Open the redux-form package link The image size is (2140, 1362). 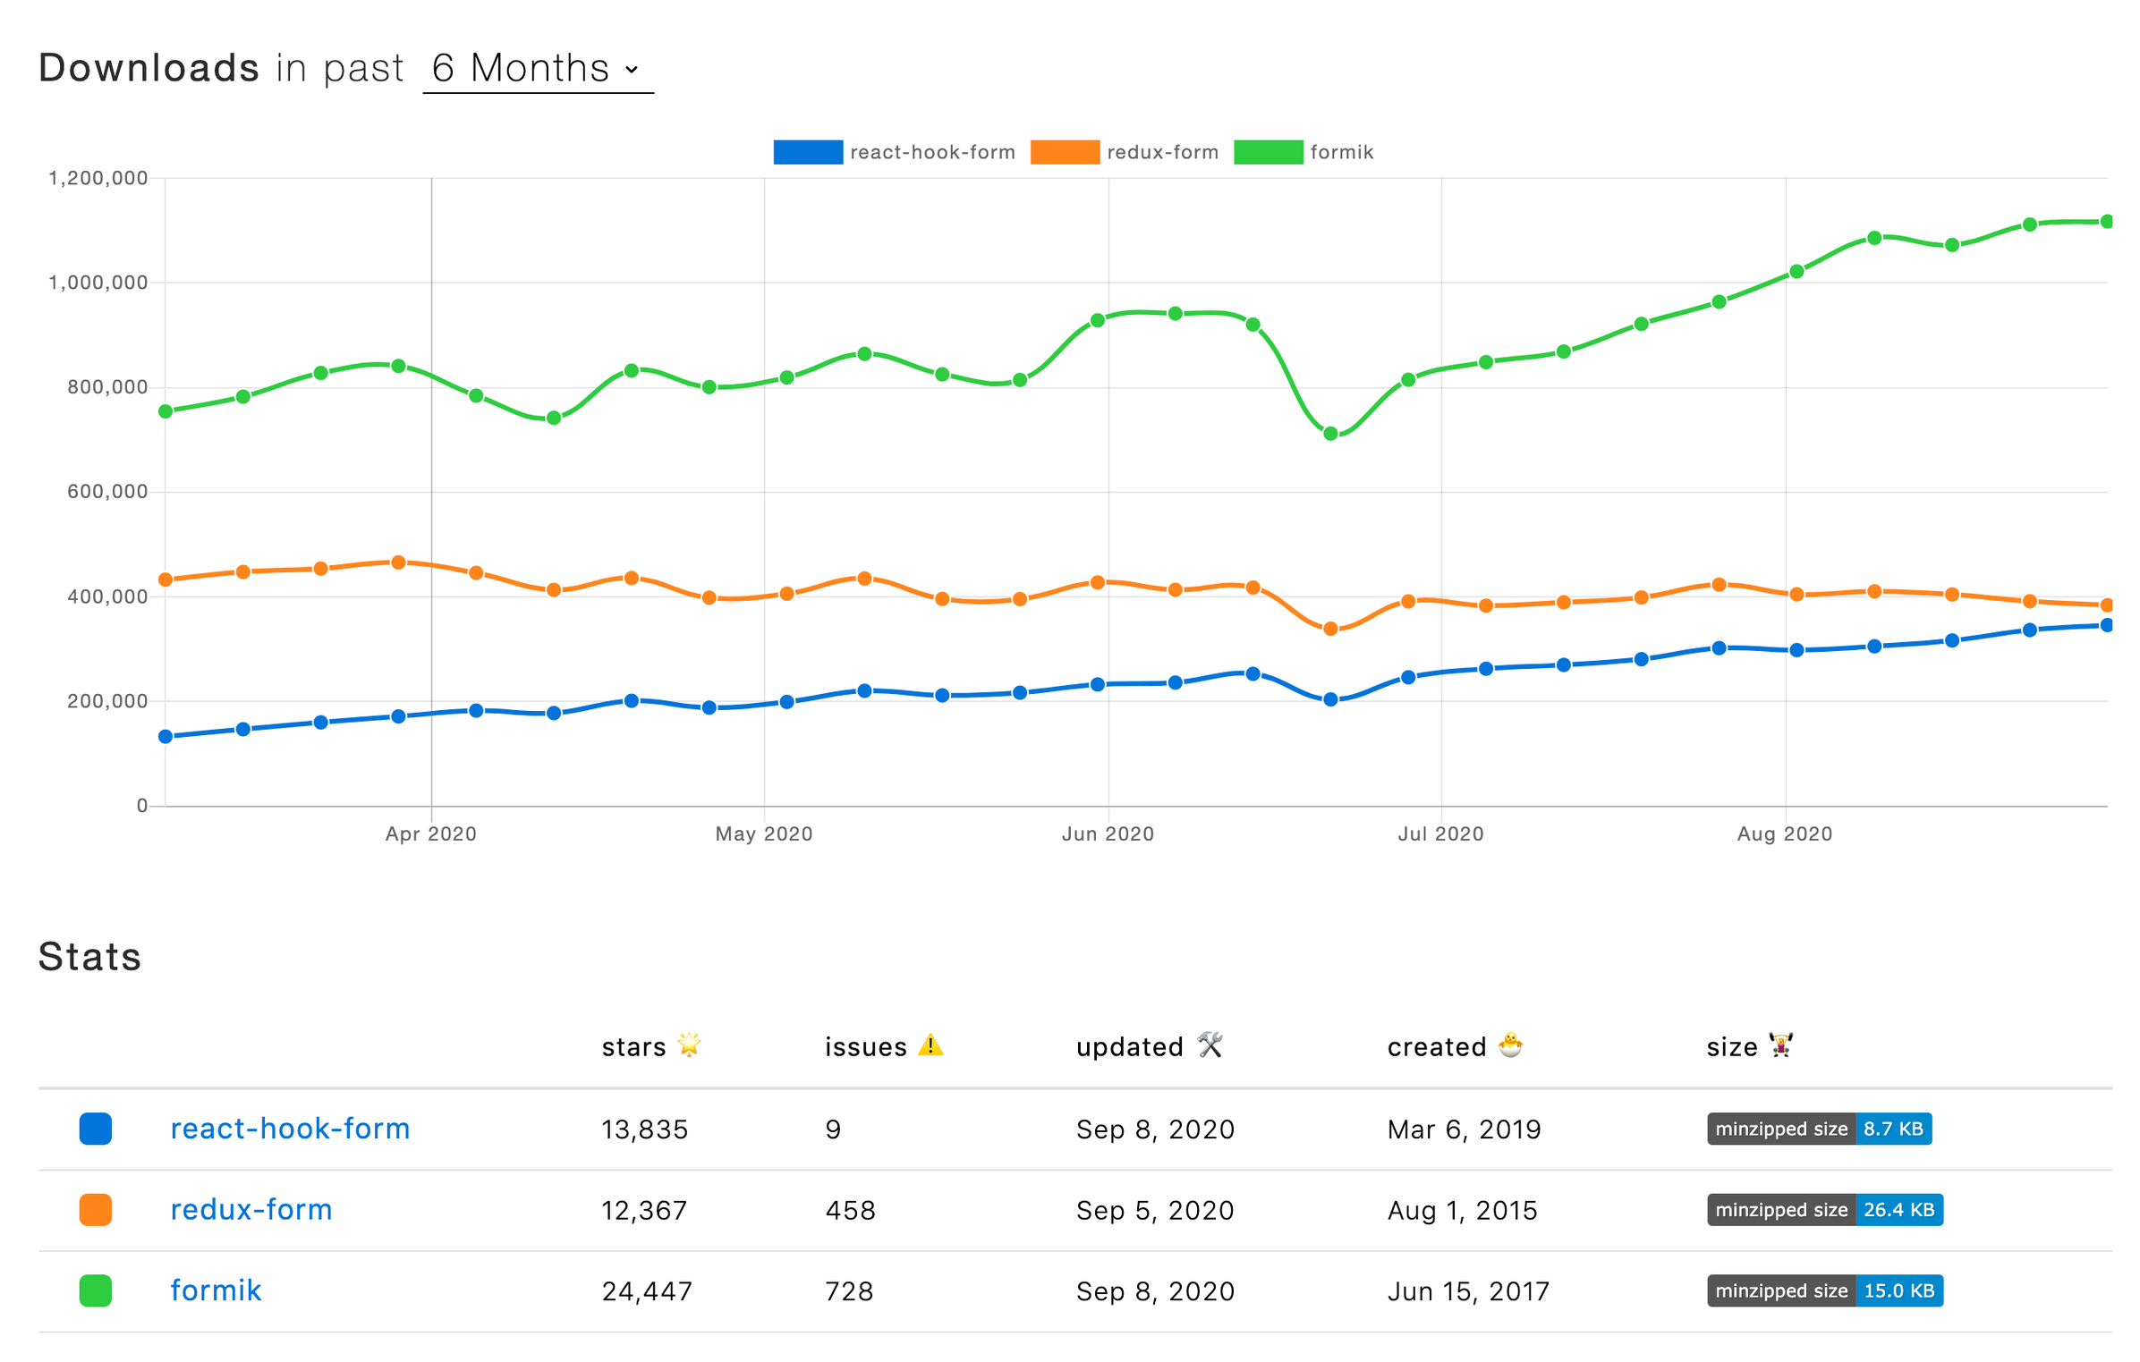(251, 1210)
